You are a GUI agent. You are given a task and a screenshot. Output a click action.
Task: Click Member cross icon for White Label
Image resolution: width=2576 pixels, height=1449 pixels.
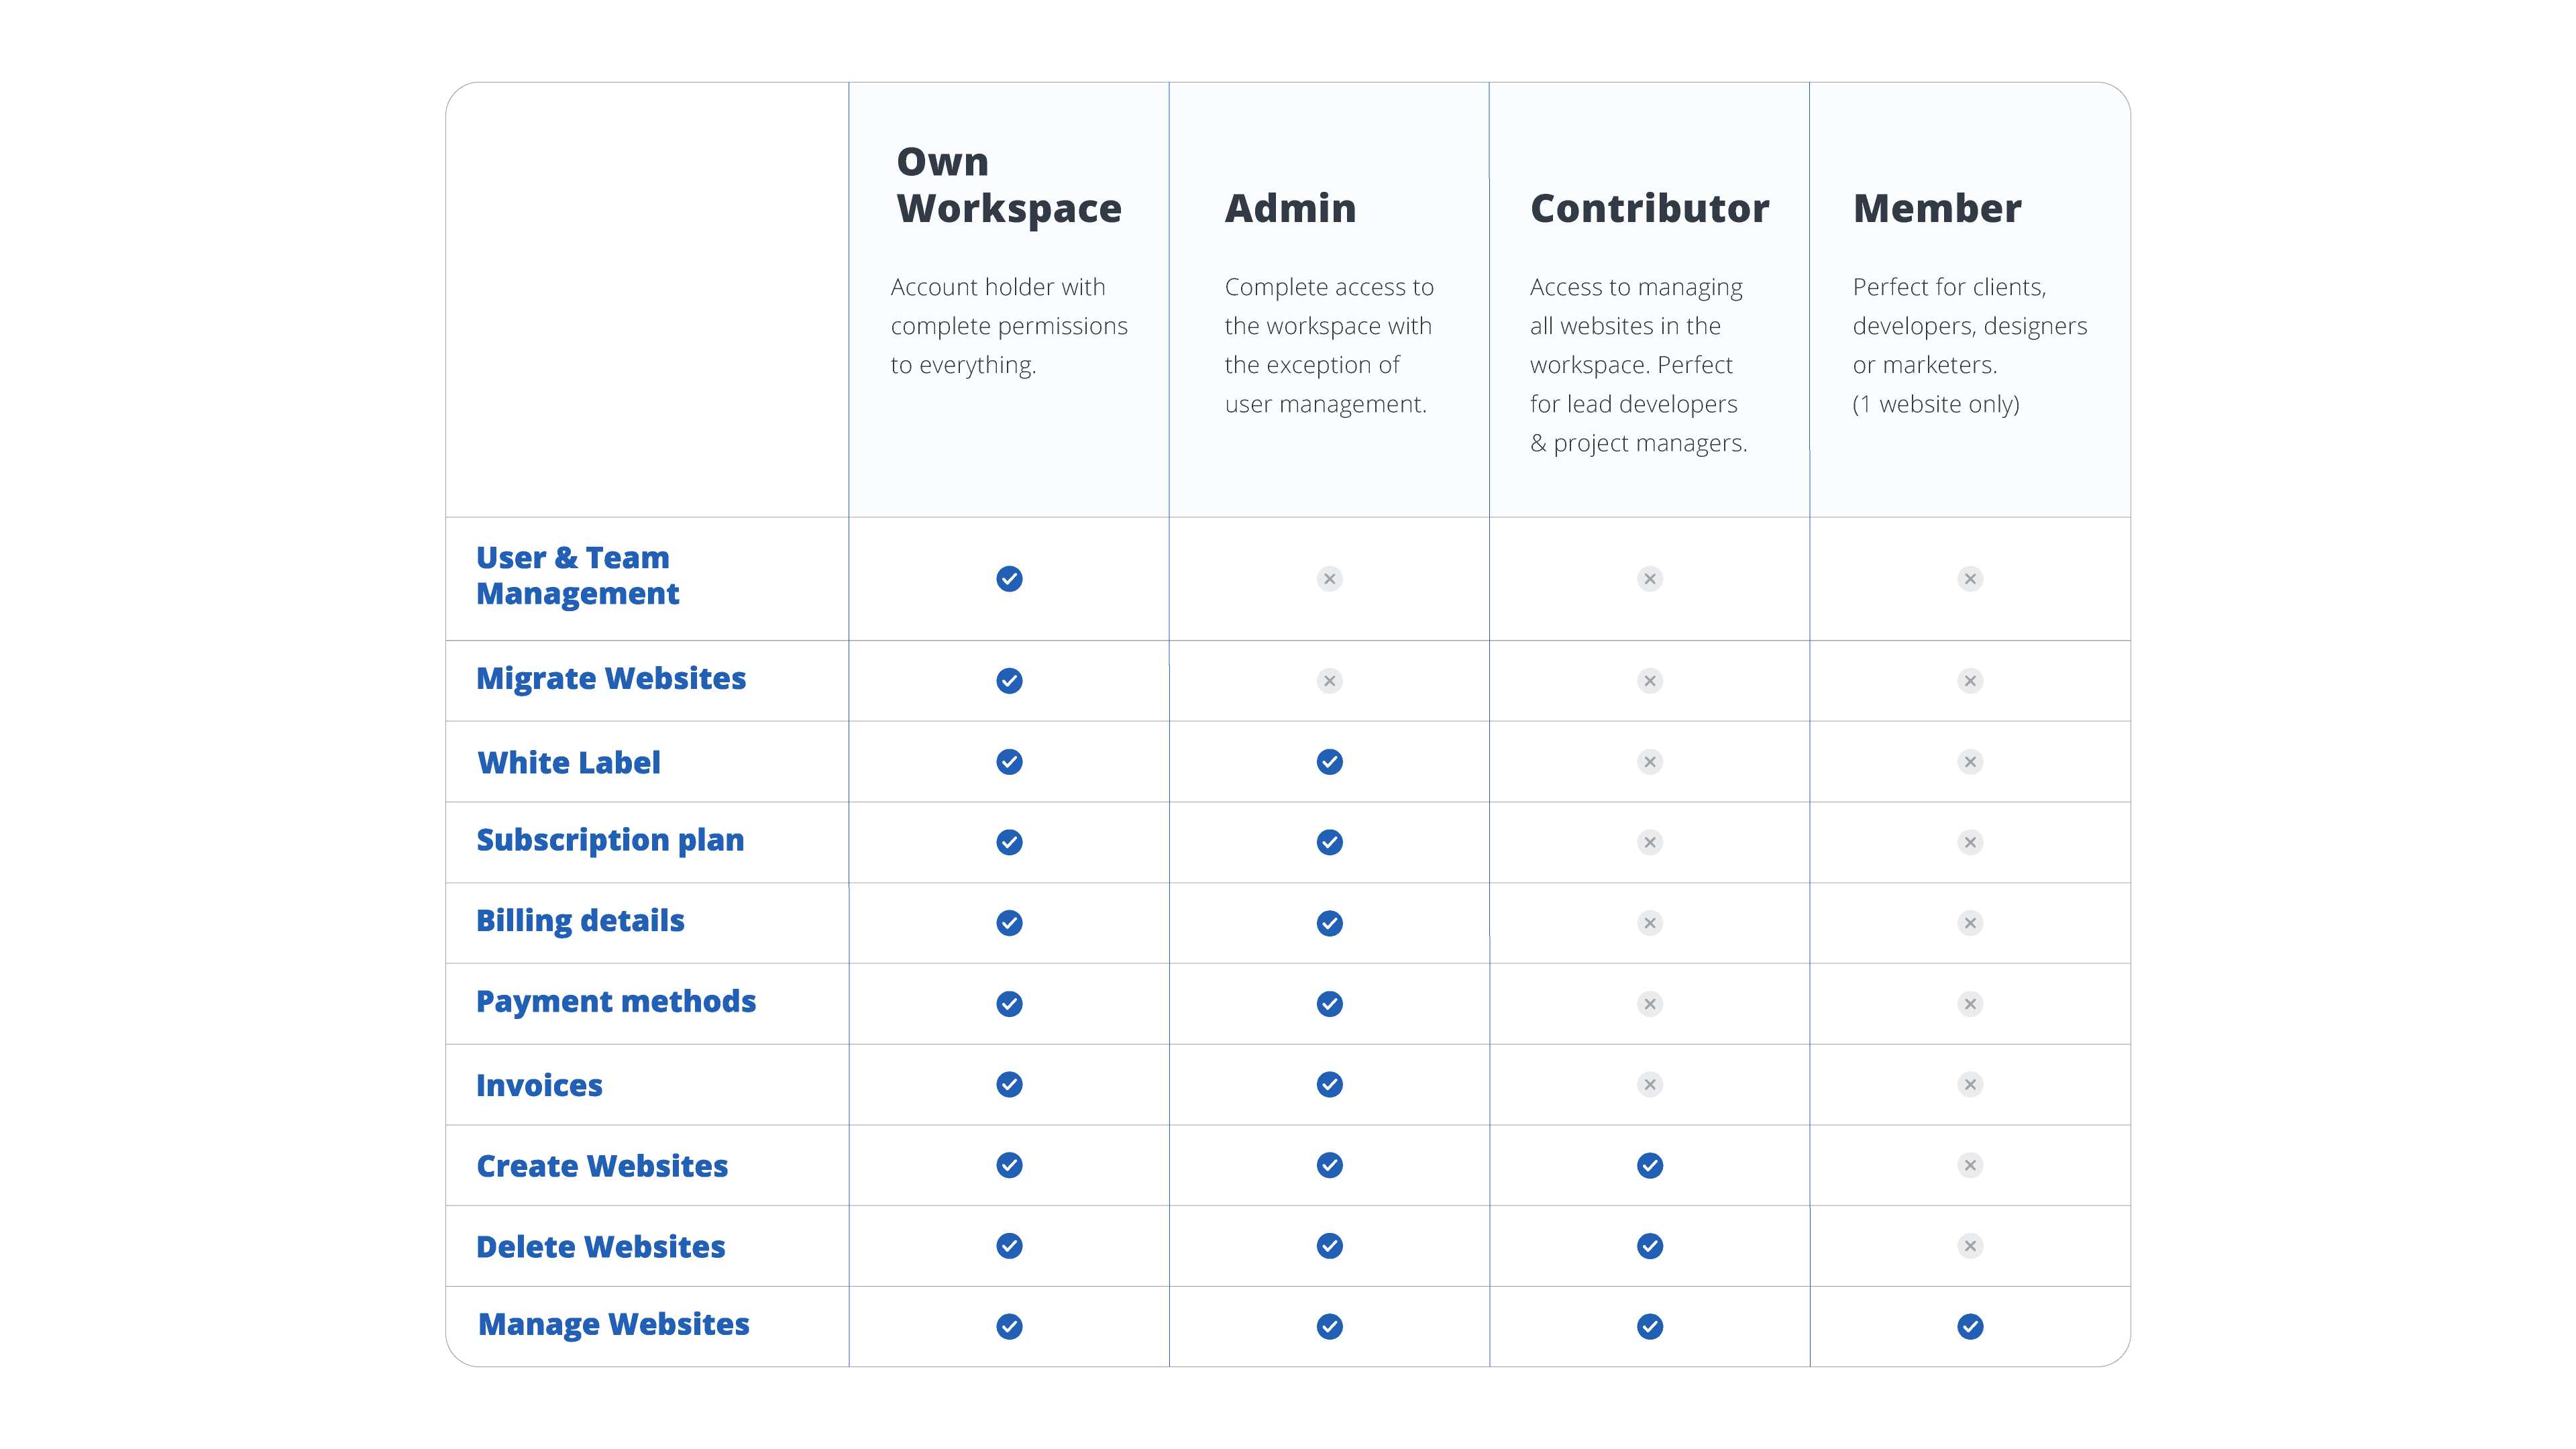[x=1970, y=762]
